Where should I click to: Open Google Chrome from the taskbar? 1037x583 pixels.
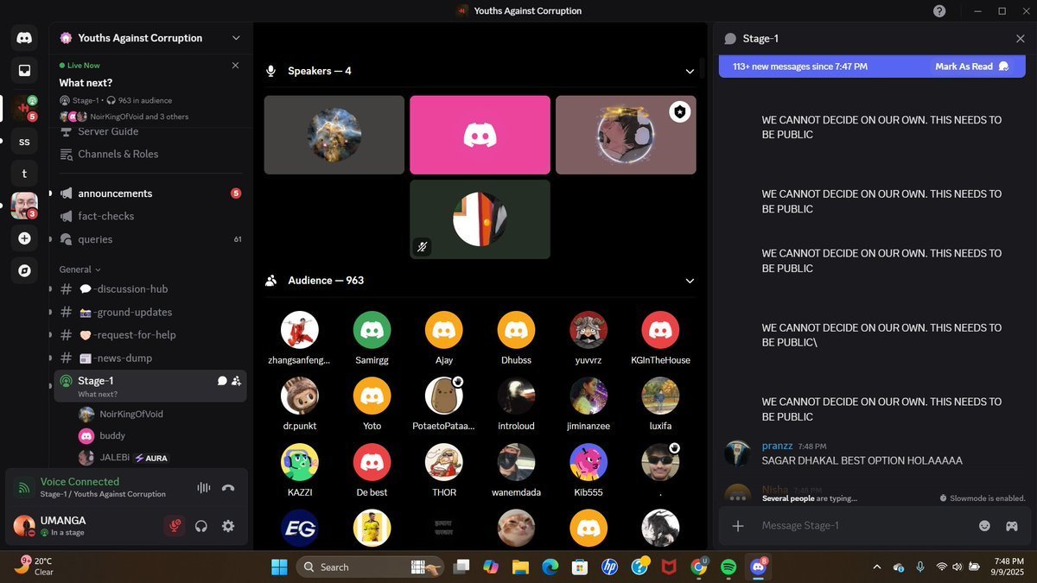click(699, 567)
